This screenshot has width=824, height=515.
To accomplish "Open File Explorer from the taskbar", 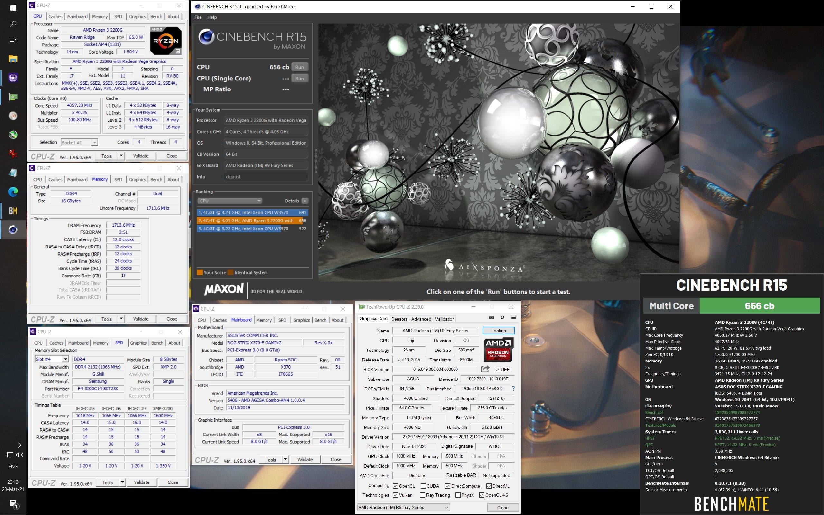I will [13, 59].
